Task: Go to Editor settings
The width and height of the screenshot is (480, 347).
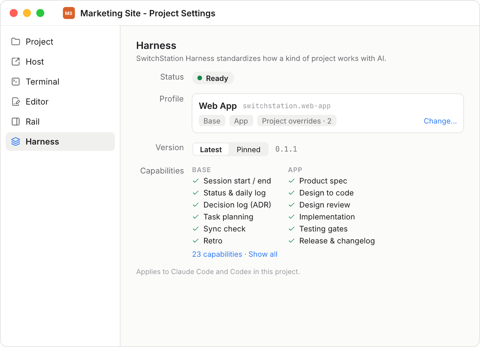Action: pos(60,102)
